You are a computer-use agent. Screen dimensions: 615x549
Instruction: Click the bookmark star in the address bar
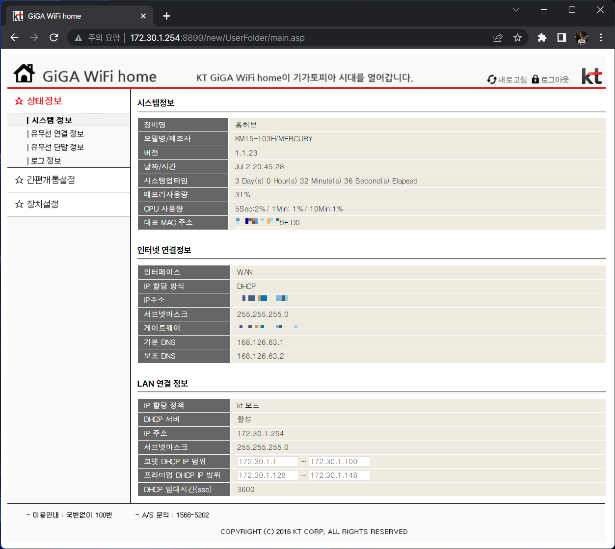[x=517, y=37]
